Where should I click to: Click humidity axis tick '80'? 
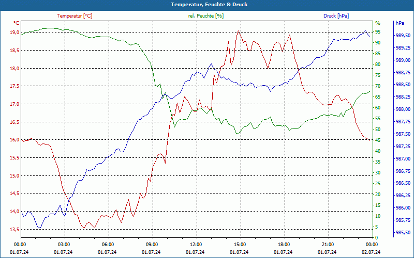[x=378, y=64]
